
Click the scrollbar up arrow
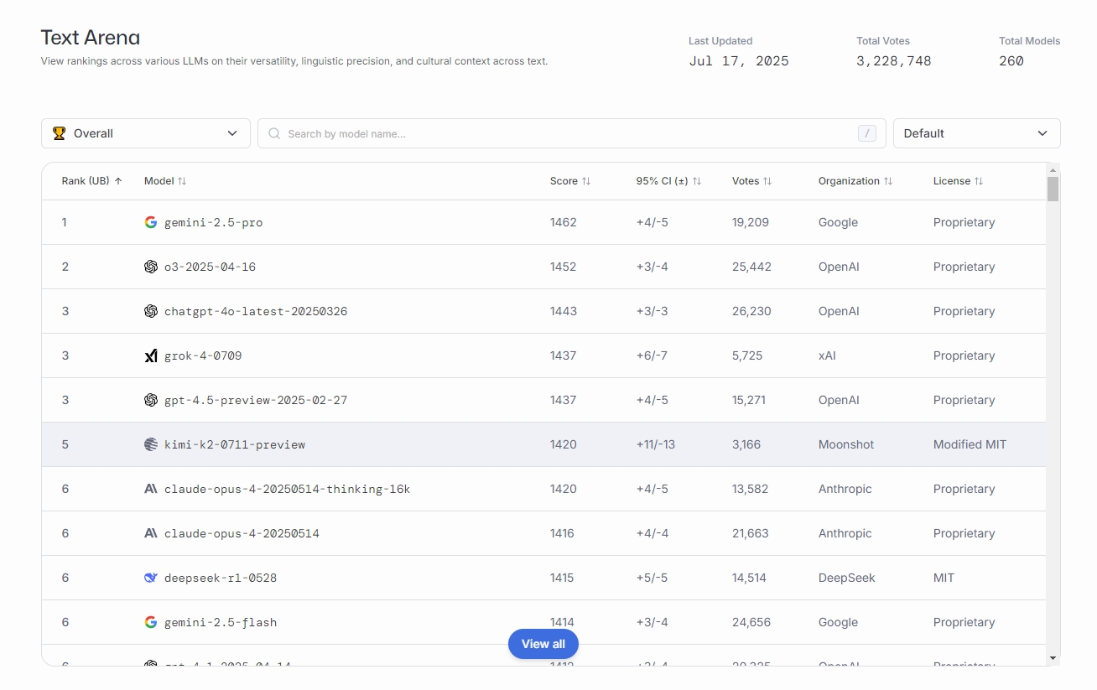tap(1053, 169)
